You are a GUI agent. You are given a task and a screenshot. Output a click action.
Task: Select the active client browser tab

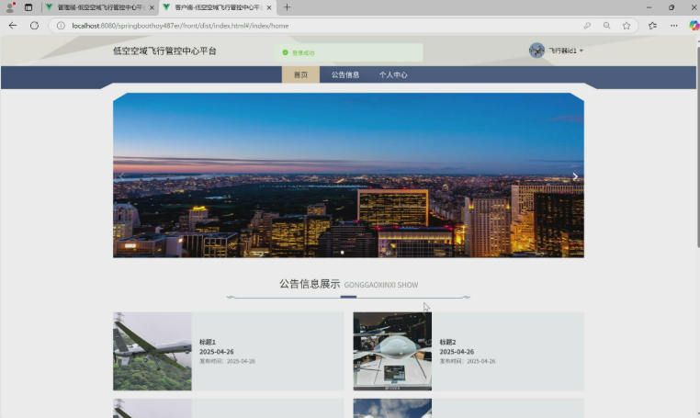point(218,7)
